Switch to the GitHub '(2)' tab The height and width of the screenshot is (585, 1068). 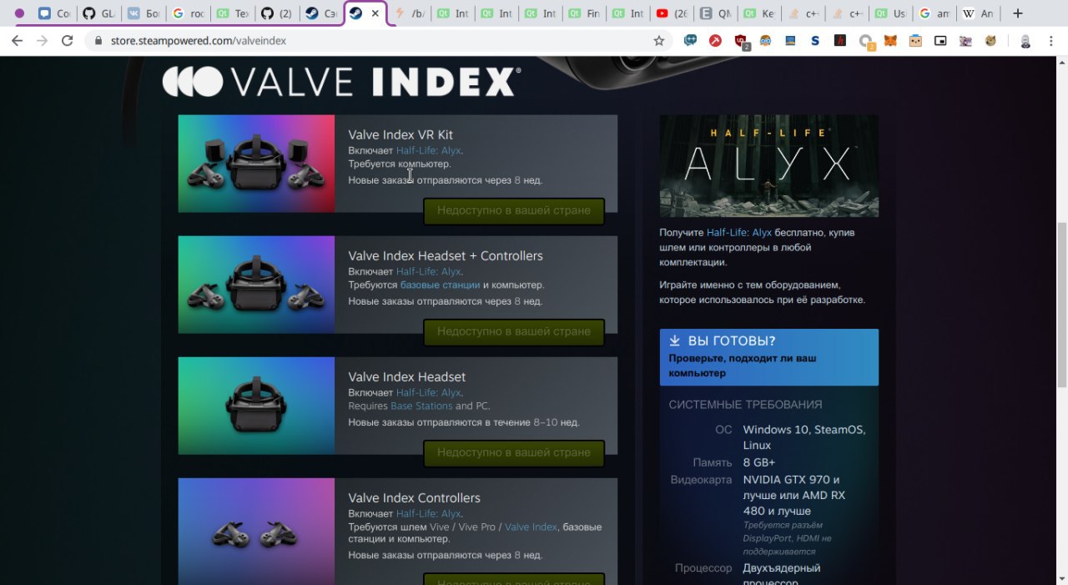point(275,13)
